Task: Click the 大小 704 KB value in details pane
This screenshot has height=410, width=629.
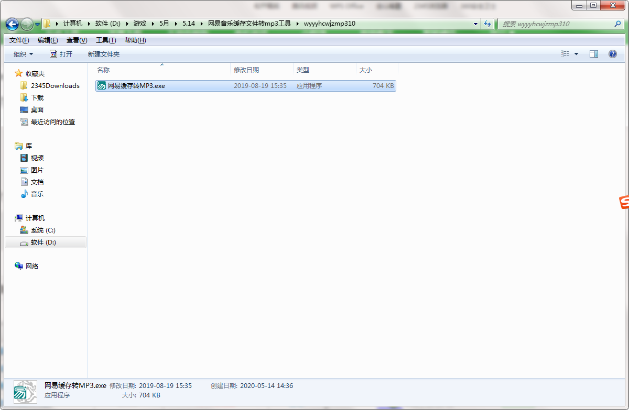Action: pos(149,395)
